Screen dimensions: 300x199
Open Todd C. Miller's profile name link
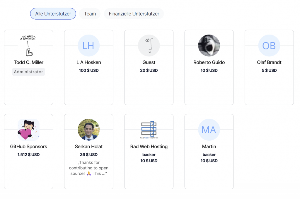pyautogui.click(x=28, y=62)
